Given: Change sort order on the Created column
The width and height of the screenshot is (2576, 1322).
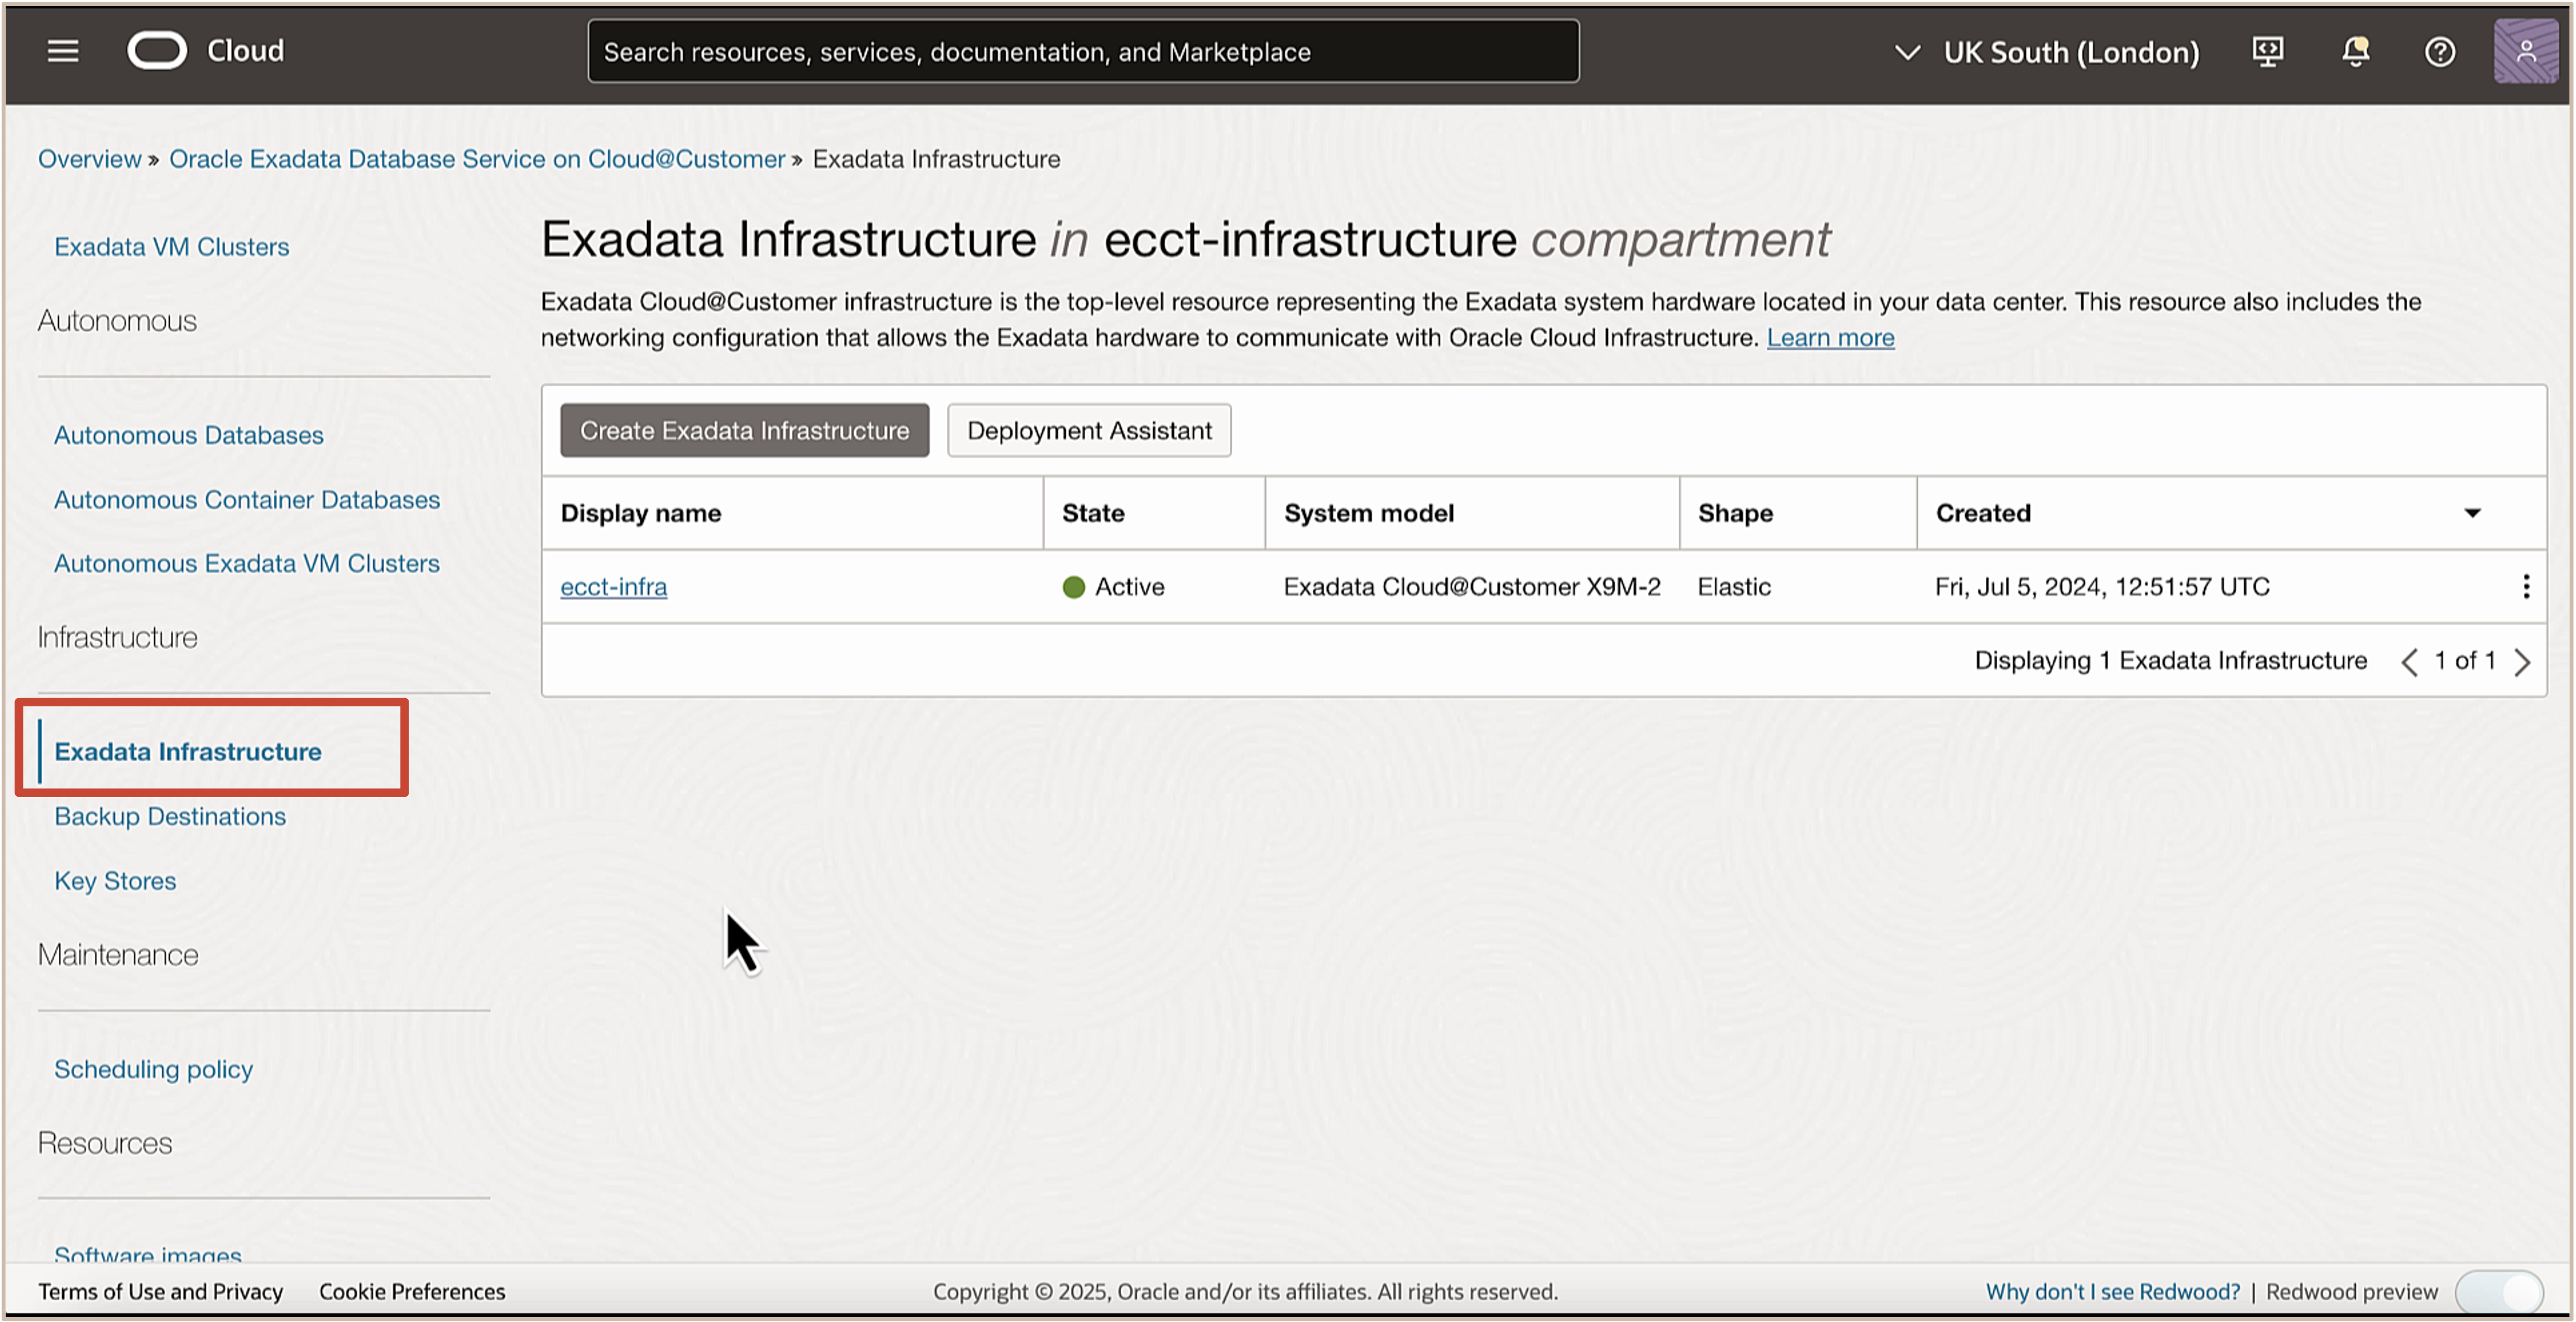Looking at the screenshot, I should (x=2472, y=512).
